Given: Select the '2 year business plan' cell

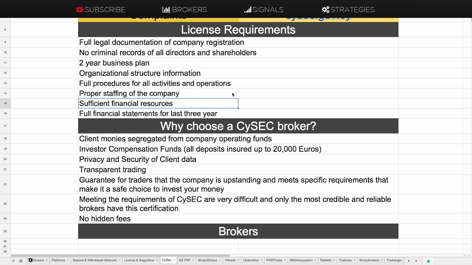Looking at the screenshot, I should pyautogui.click(x=158, y=63).
